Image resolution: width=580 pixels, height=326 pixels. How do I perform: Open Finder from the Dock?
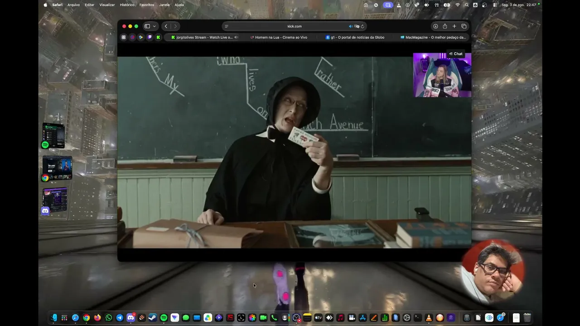coord(53,318)
